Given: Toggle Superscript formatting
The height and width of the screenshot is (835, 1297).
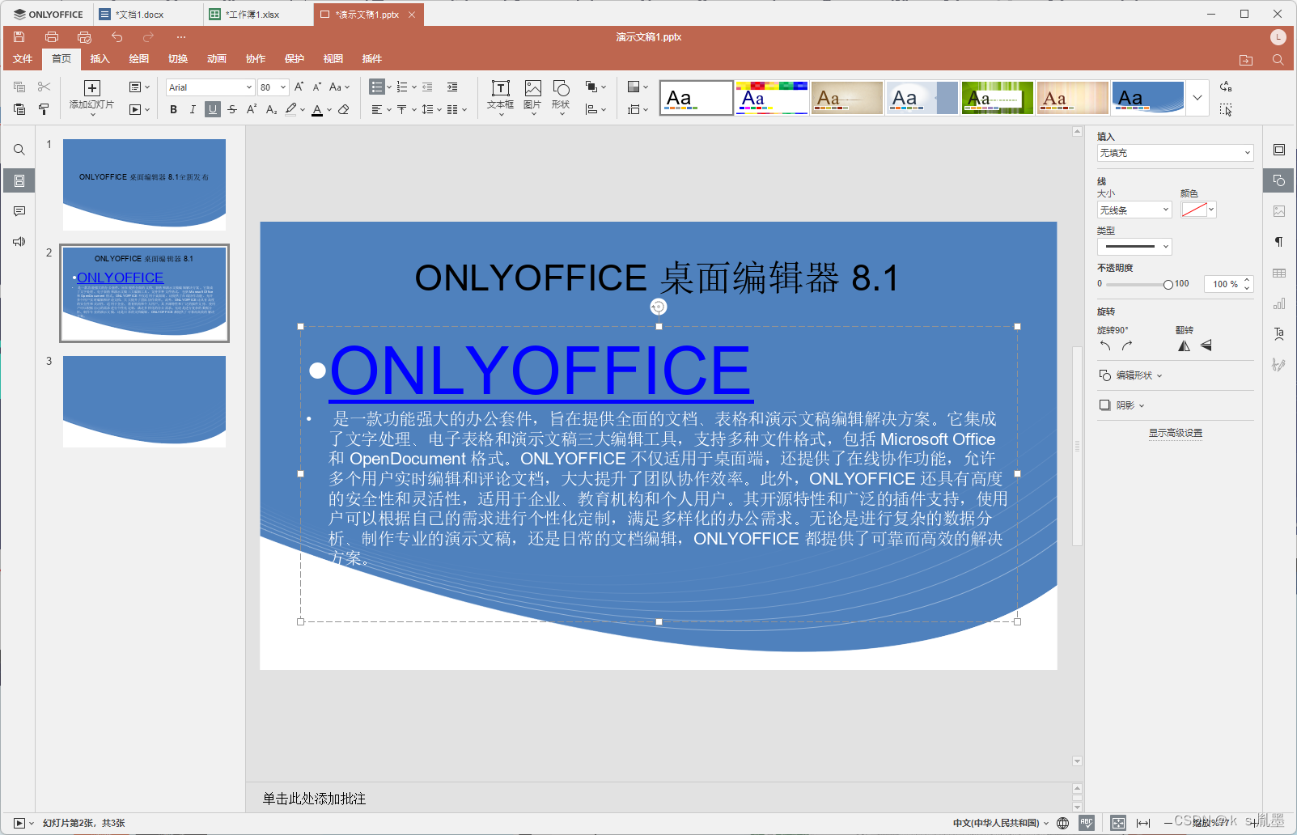Looking at the screenshot, I should tap(252, 109).
